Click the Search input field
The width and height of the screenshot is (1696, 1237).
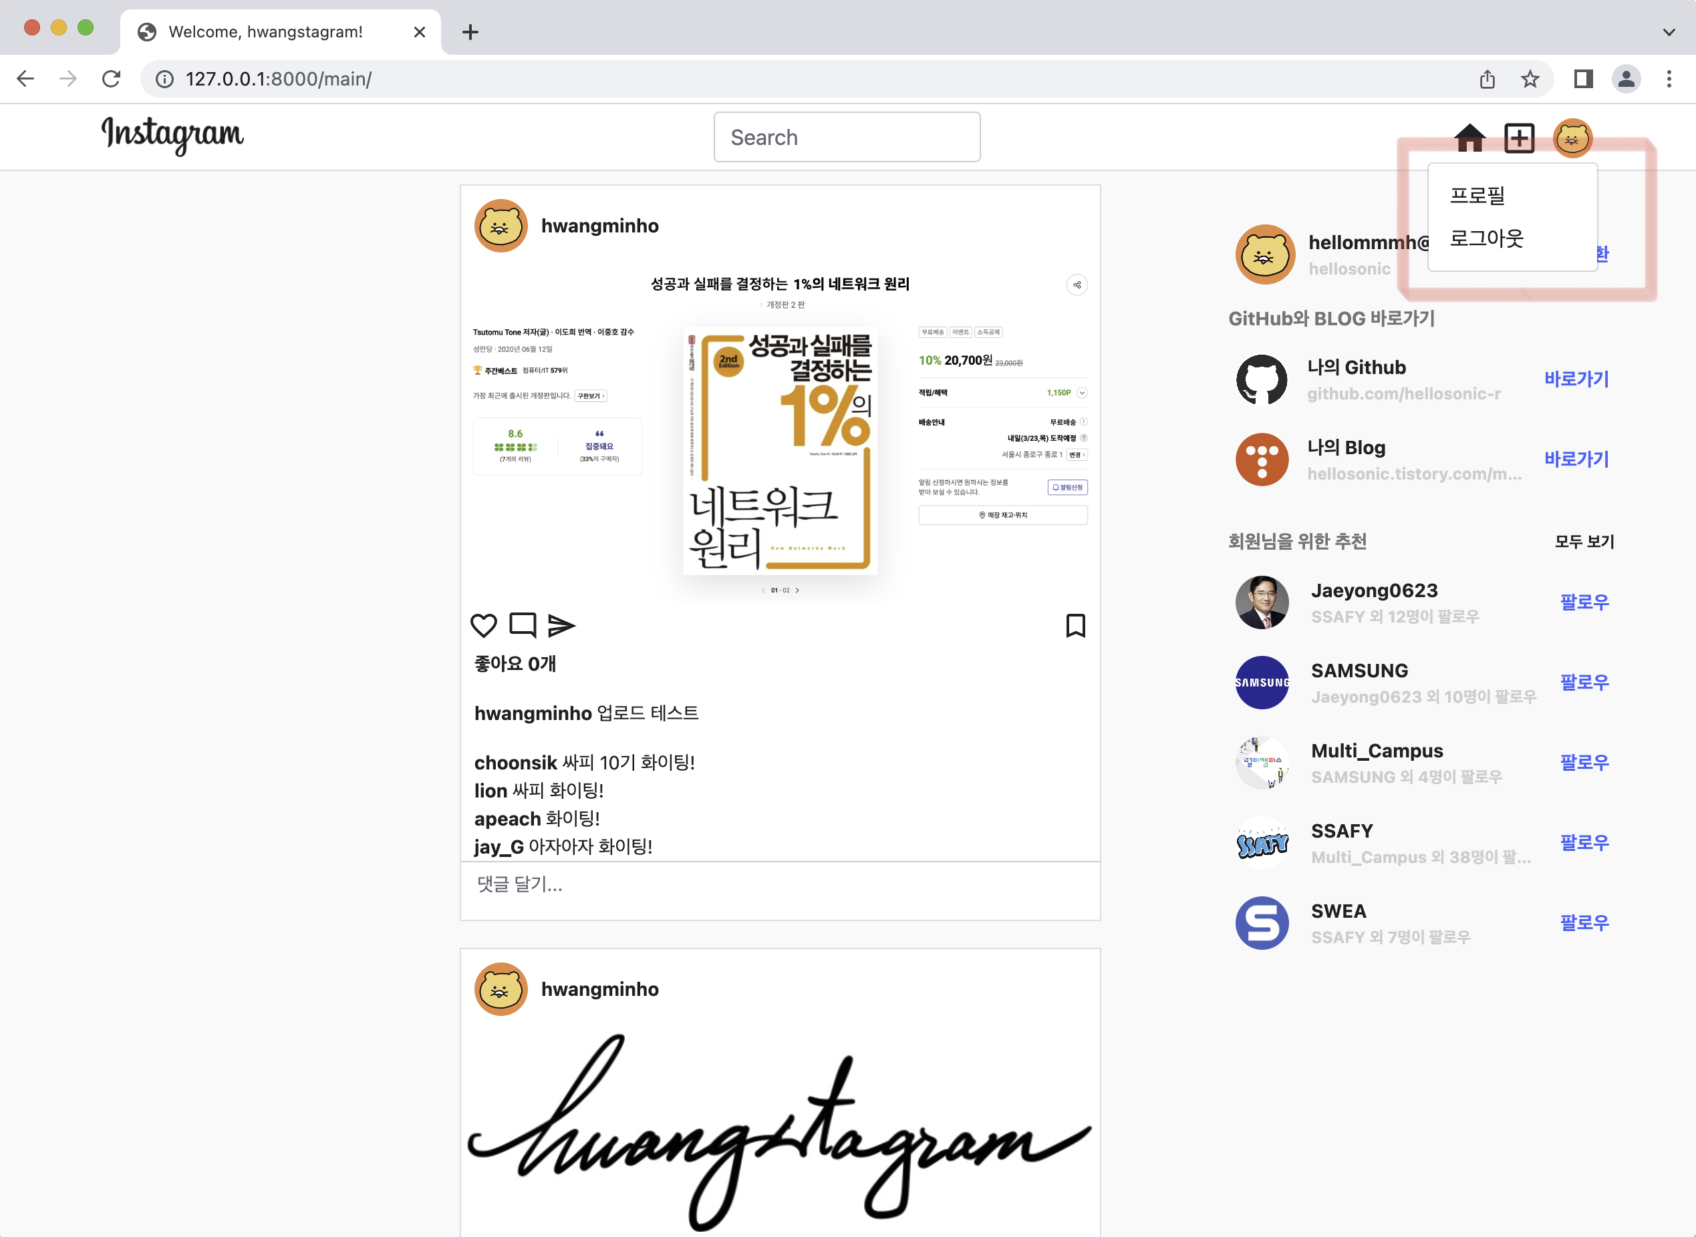click(x=847, y=137)
